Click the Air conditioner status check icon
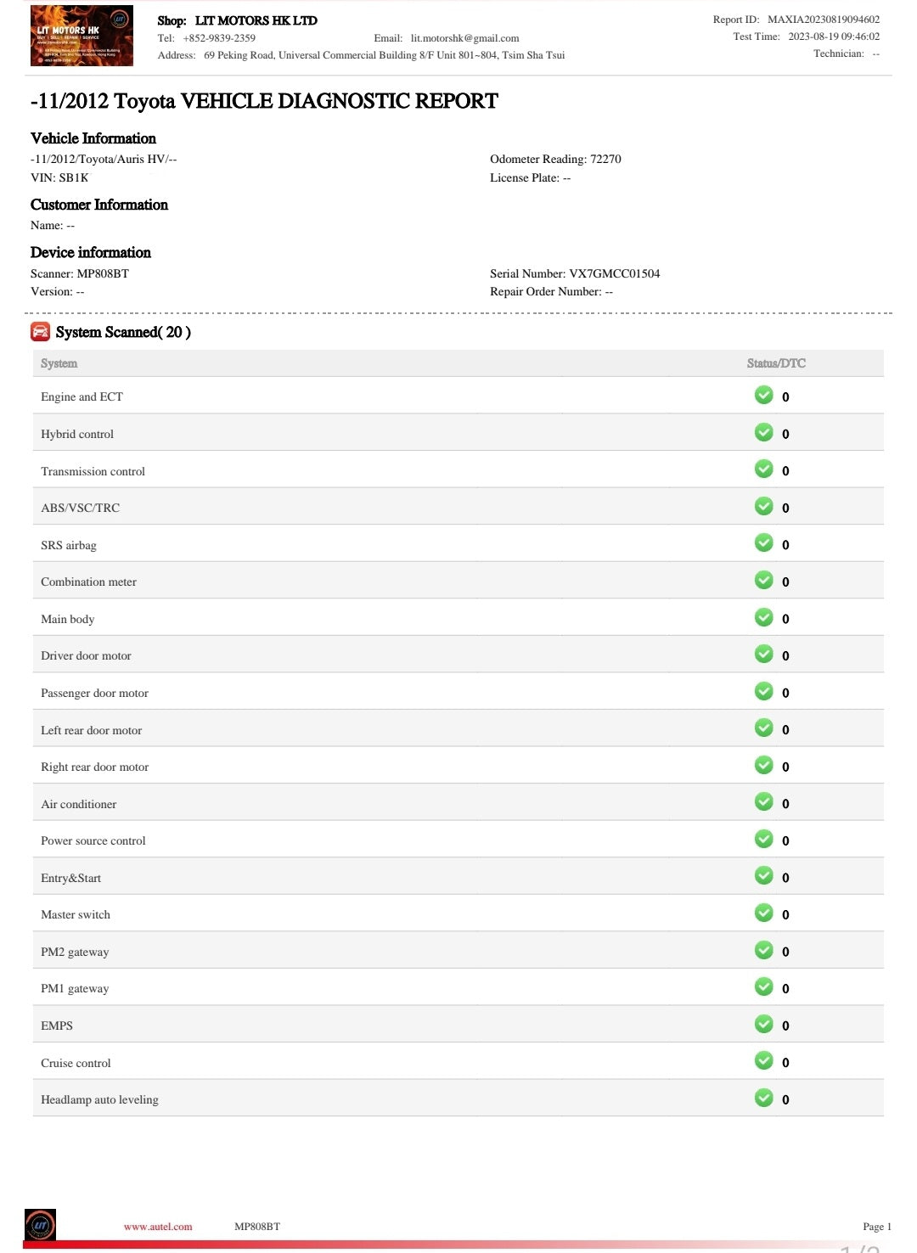 tap(764, 802)
